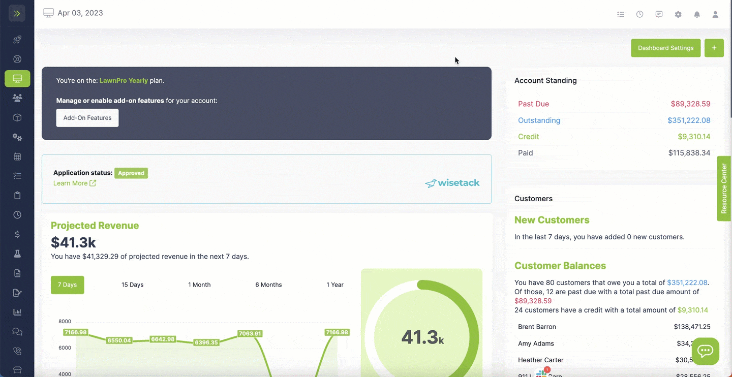The height and width of the screenshot is (377, 732).
Task: Click the 6550.04 chart data label
Action: point(119,340)
